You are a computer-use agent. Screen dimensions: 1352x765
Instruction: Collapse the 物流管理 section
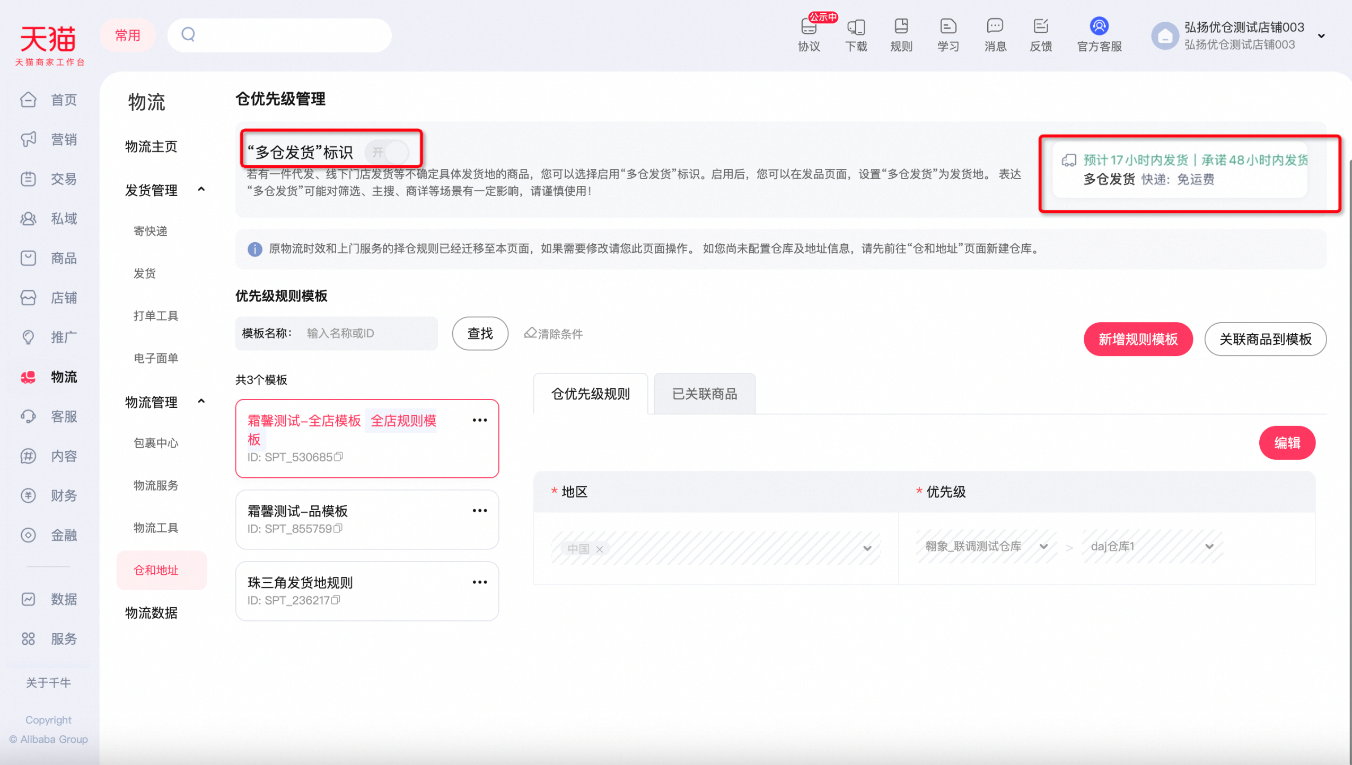pos(201,401)
